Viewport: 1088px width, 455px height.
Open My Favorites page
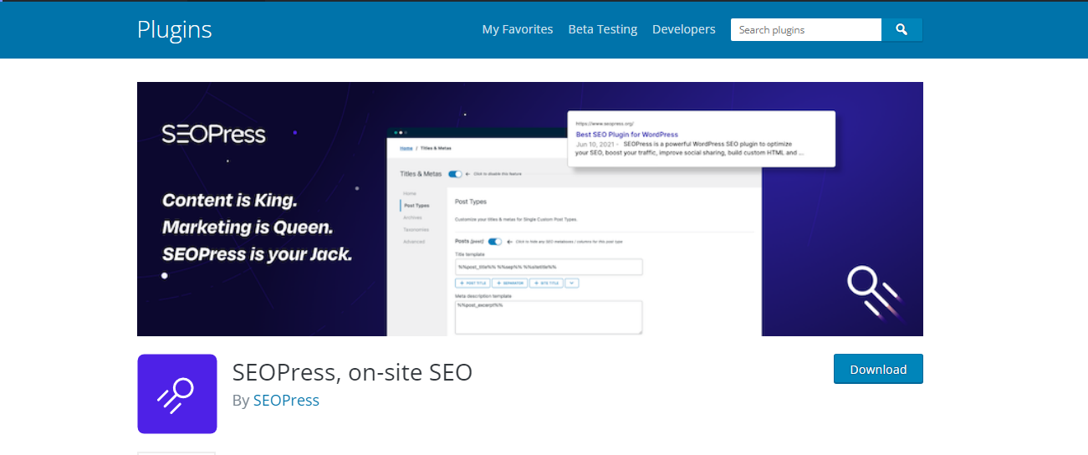(x=518, y=29)
